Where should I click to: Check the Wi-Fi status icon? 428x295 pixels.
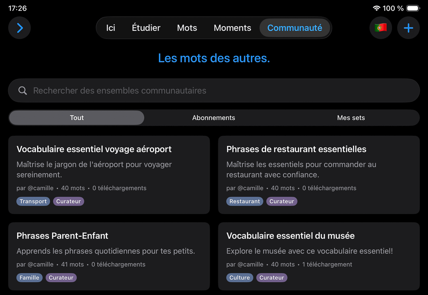[x=377, y=8]
